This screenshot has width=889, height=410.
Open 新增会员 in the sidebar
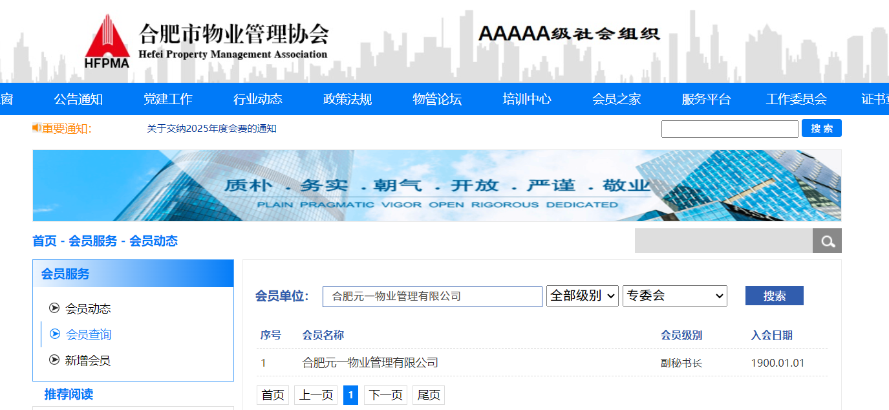click(x=88, y=360)
